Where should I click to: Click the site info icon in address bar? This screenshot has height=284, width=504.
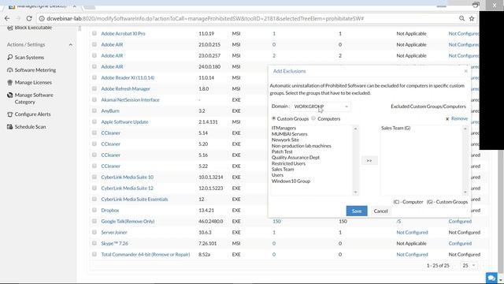tap(42, 19)
